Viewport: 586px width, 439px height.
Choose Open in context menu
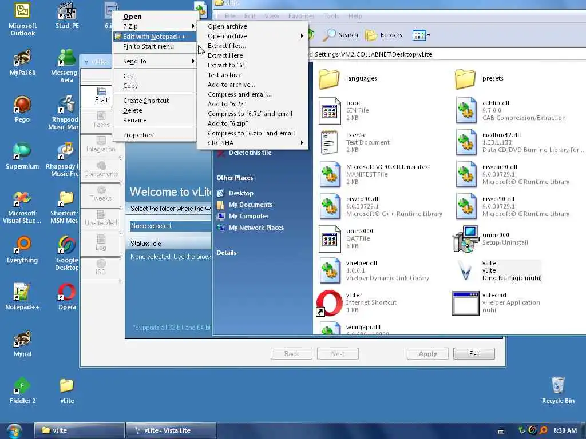(x=156, y=17)
